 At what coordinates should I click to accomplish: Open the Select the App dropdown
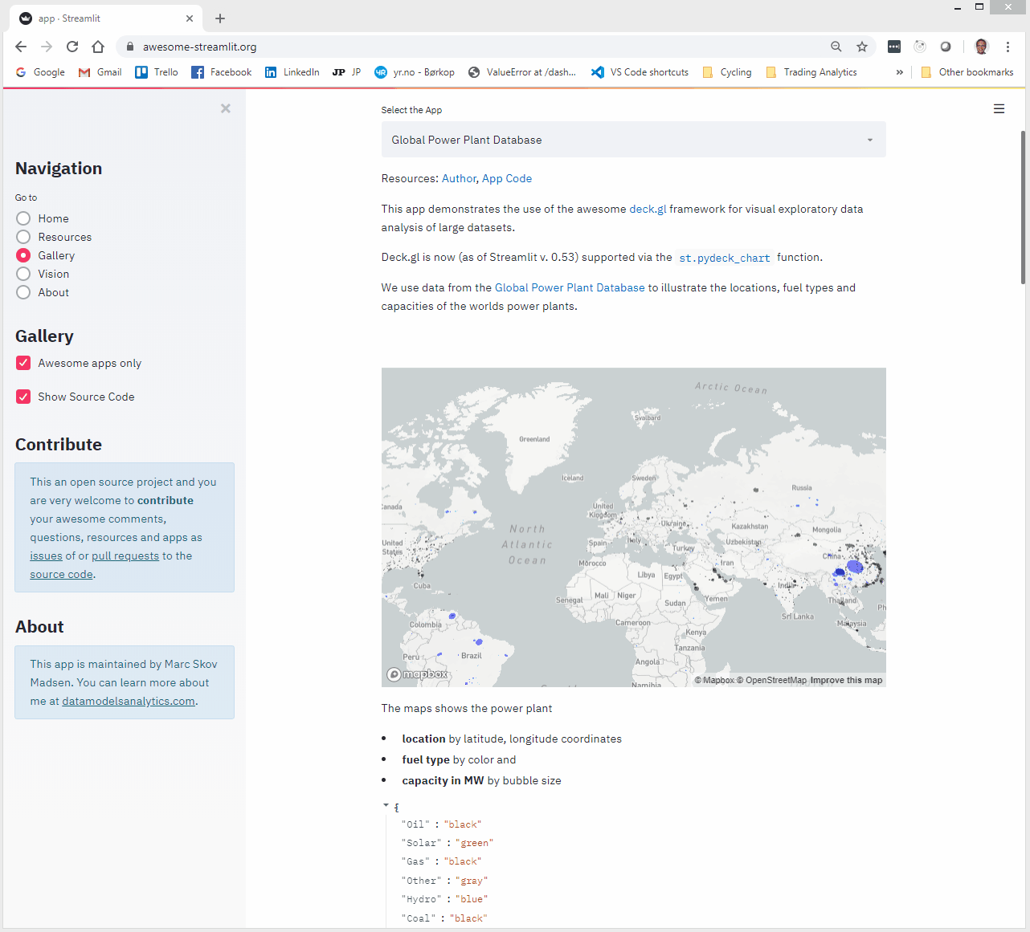[x=633, y=140]
